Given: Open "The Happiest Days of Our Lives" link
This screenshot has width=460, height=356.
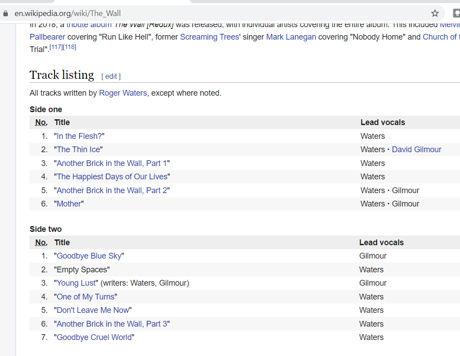Looking at the screenshot, I should point(112,177).
